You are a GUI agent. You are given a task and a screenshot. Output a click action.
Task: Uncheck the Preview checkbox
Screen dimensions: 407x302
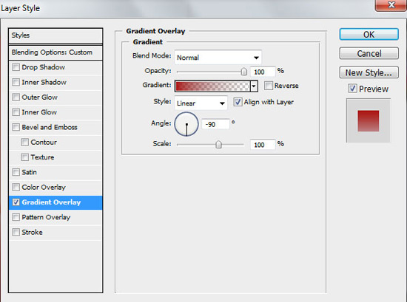coord(352,89)
